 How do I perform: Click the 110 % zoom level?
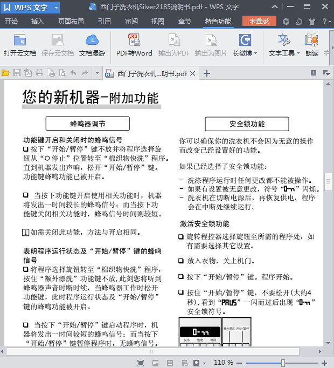(x=224, y=363)
